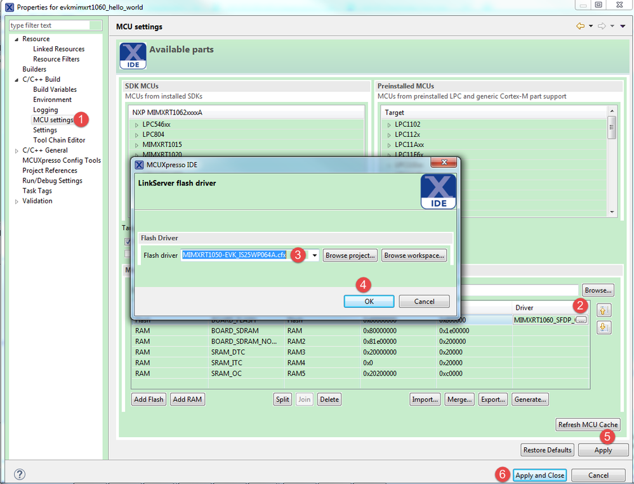Click the Driver column header

point(550,308)
